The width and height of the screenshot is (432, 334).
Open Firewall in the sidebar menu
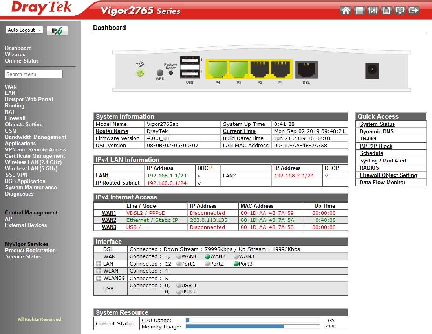(x=15, y=118)
